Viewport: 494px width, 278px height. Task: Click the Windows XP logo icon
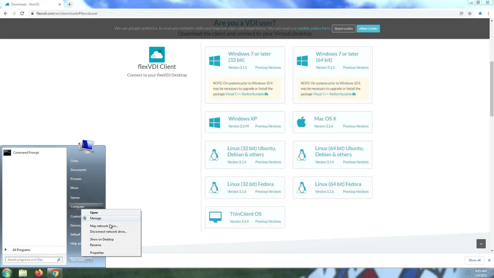coord(214,122)
